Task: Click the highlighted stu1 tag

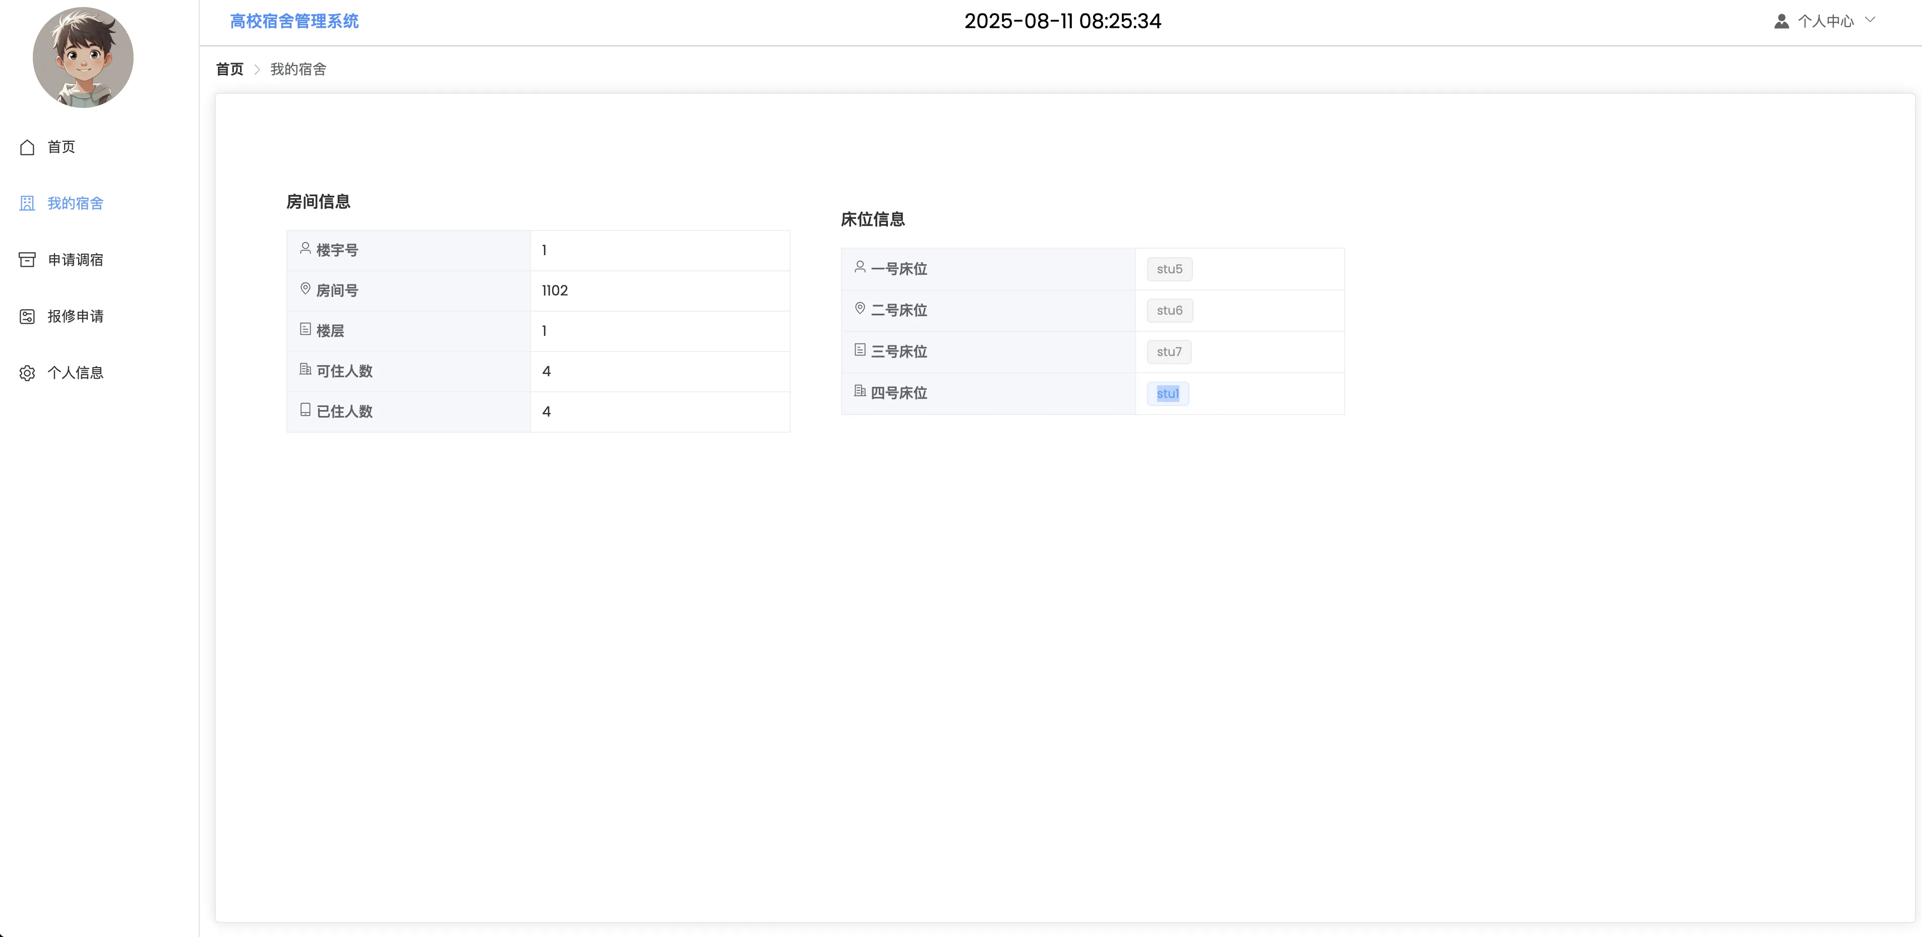Action: click(x=1168, y=394)
